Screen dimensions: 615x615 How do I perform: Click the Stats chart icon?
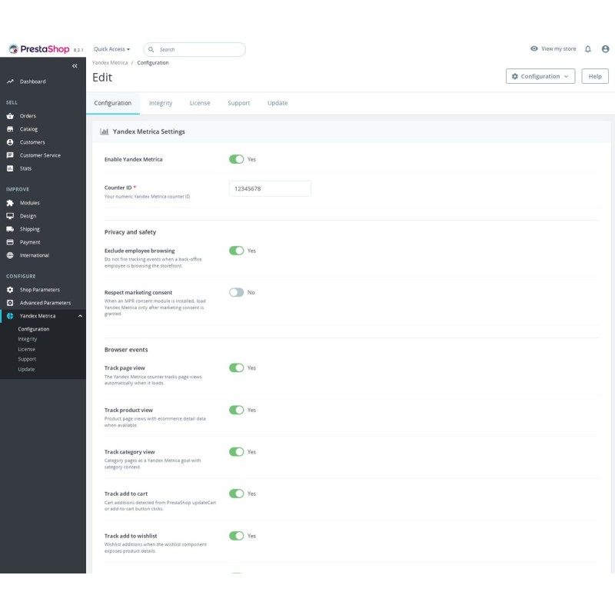[10, 168]
